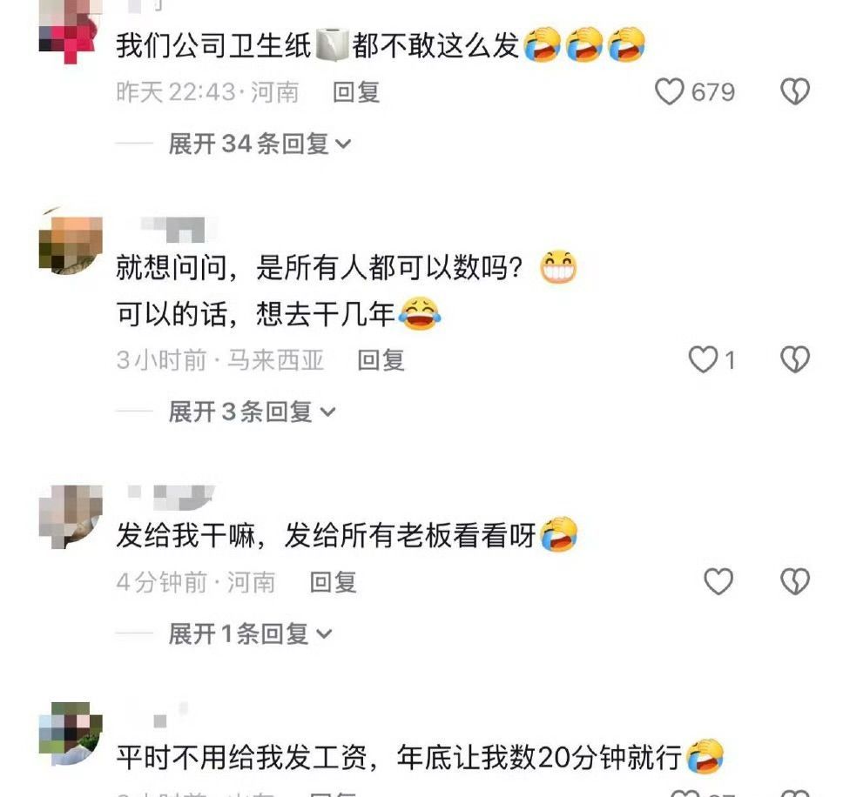This screenshot has width=843, height=797.
Task: Dislike the 发给所有老板看看 comment
Action: pyautogui.click(x=794, y=581)
